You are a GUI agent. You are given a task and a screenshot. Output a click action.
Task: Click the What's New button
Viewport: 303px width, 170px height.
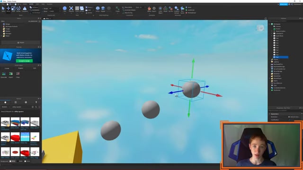[x=284, y=4]
